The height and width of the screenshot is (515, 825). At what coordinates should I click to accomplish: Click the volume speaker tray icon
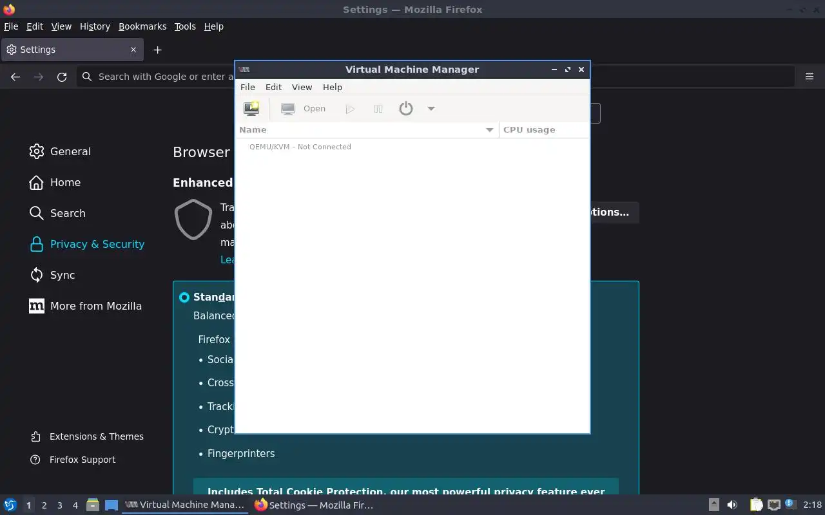[732, 505]
